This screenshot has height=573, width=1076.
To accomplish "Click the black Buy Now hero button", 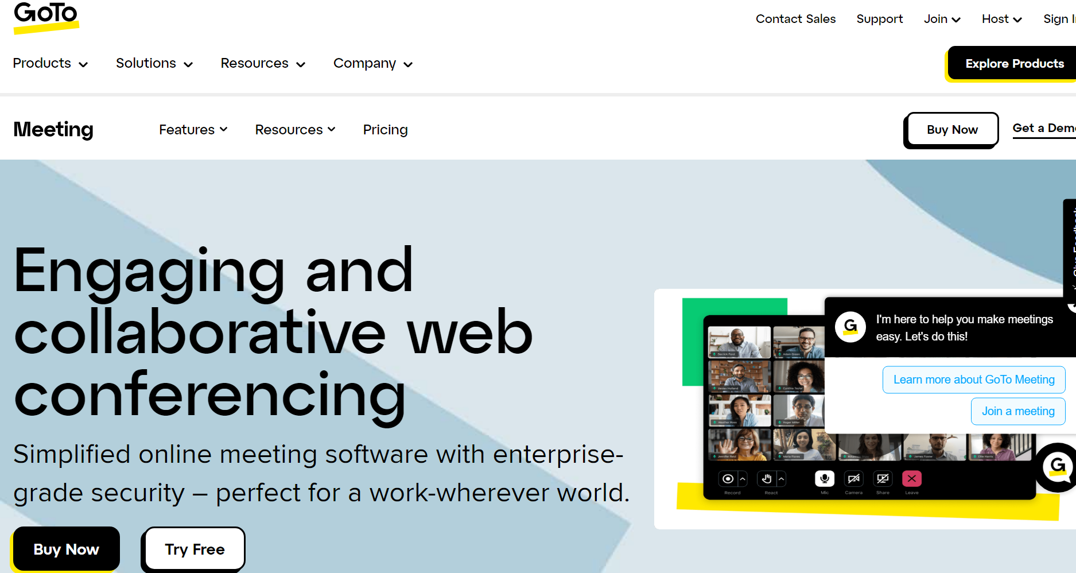I will 66,549.
